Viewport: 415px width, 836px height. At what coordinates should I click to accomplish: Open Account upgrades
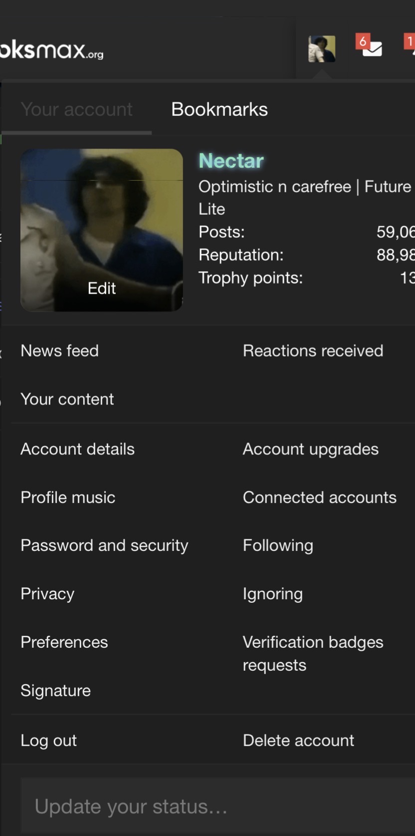click(x=311, y=449)
